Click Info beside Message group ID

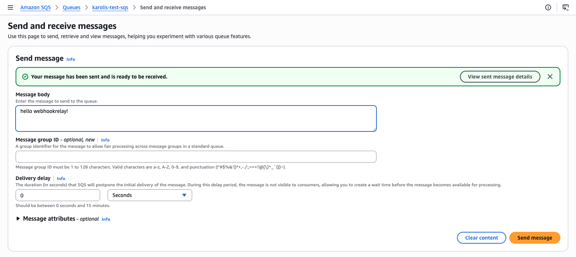105,140
